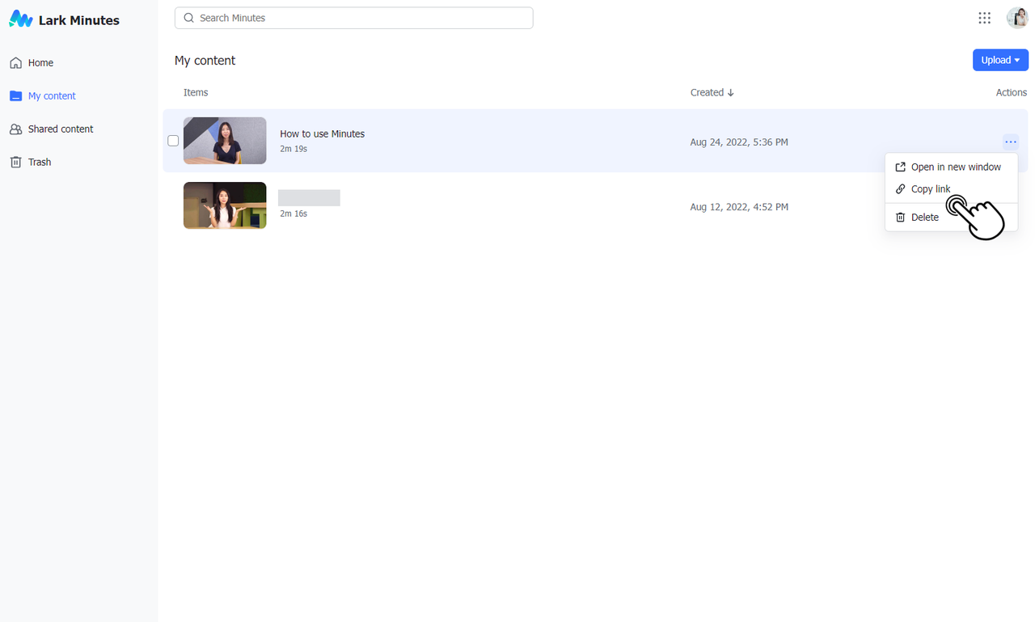
Task: Click the three-dot more actions icon
Action: (x=1010, y=142)
